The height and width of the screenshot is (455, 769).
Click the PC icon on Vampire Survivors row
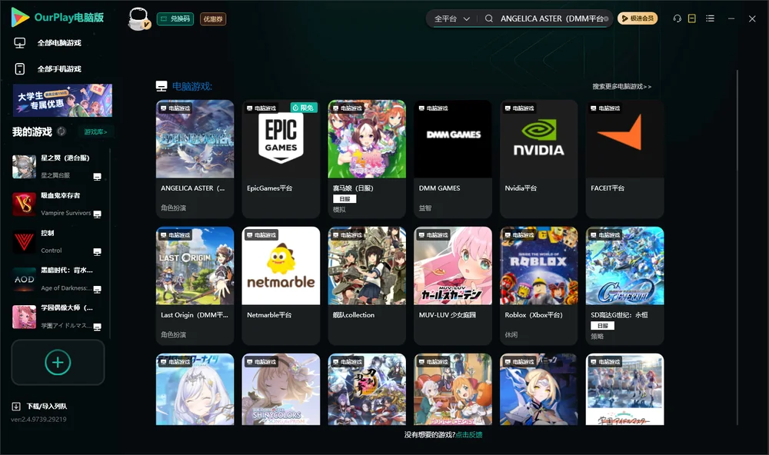point(97,214)
